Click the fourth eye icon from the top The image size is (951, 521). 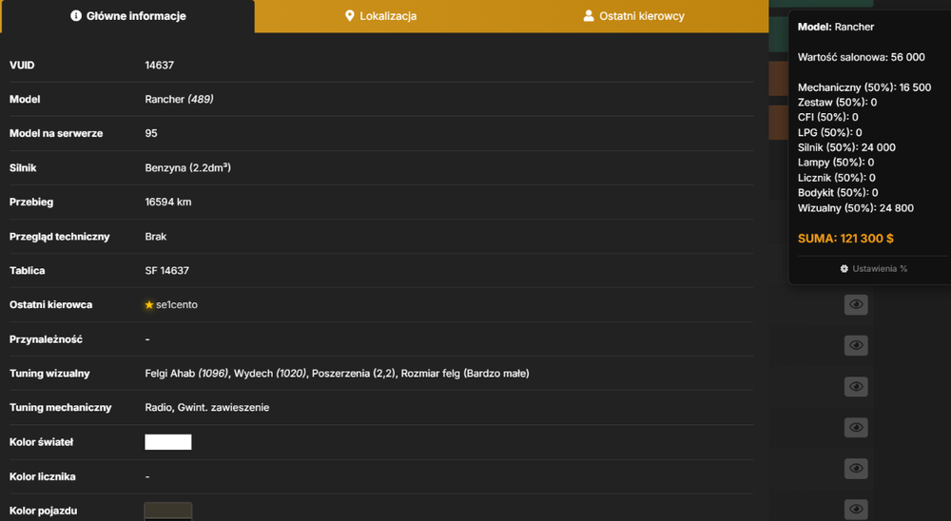click(856, 428)
